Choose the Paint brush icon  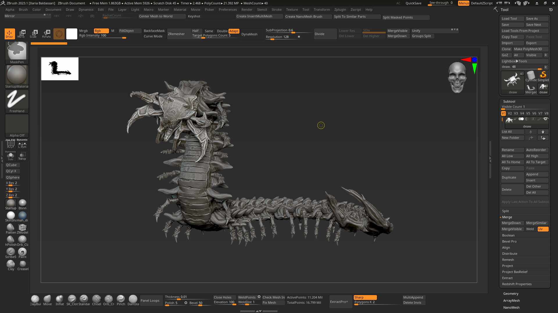click(22, 253)
